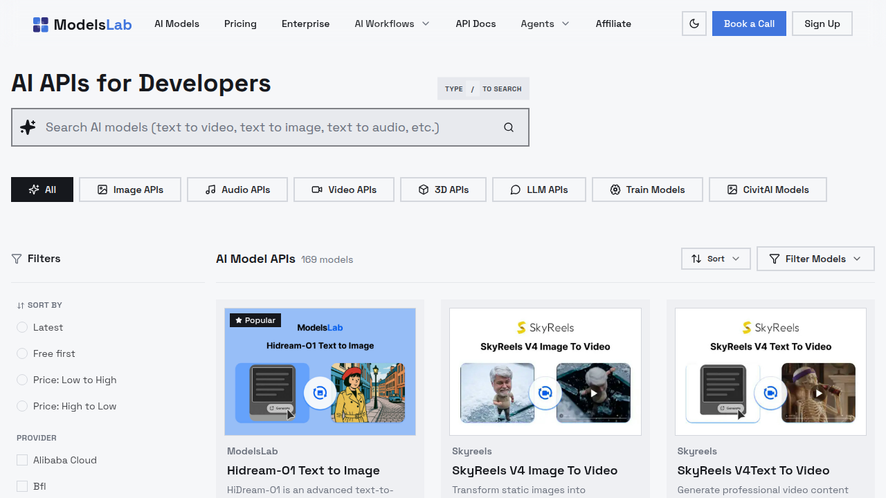Open the Sort dropdown
Screen dimensions: 886x498
[716, 259]
